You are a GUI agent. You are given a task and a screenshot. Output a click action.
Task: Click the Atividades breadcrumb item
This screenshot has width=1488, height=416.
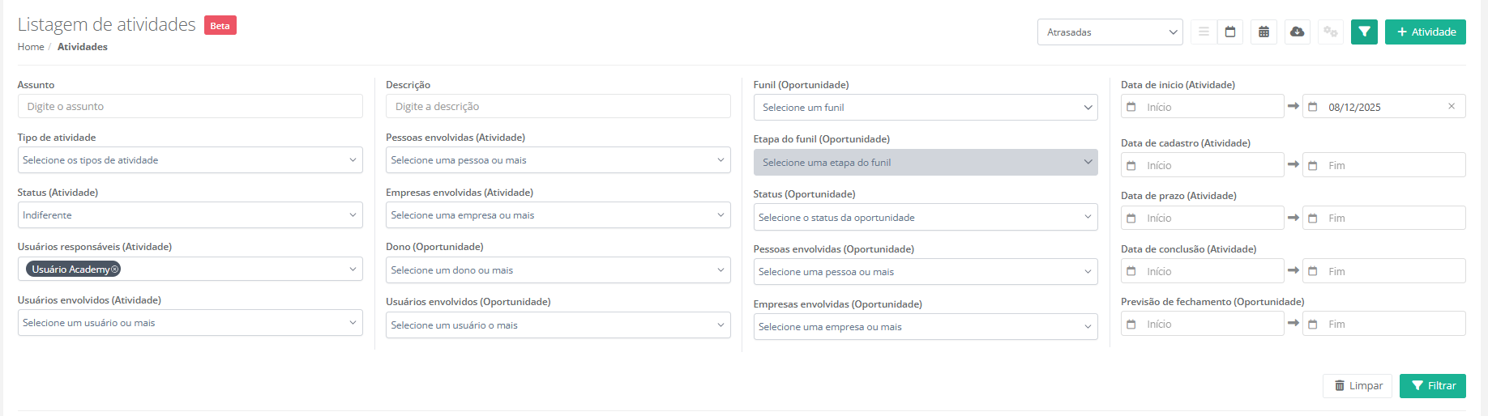pos(83,47)
